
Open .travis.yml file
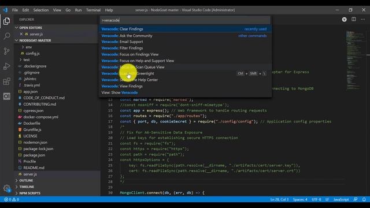[32, 86]
